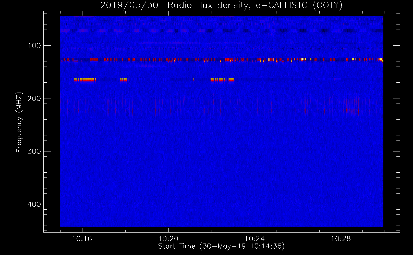413x255 pixels.
Task: Click the 10:20 time tick label
Action: [168, 239]
